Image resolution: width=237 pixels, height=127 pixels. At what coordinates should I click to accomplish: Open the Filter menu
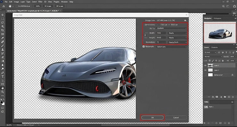[40, 2]
